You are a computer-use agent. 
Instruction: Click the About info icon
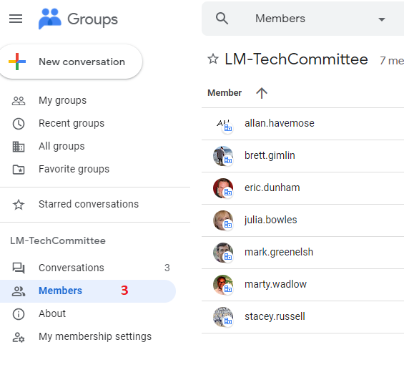19,314
